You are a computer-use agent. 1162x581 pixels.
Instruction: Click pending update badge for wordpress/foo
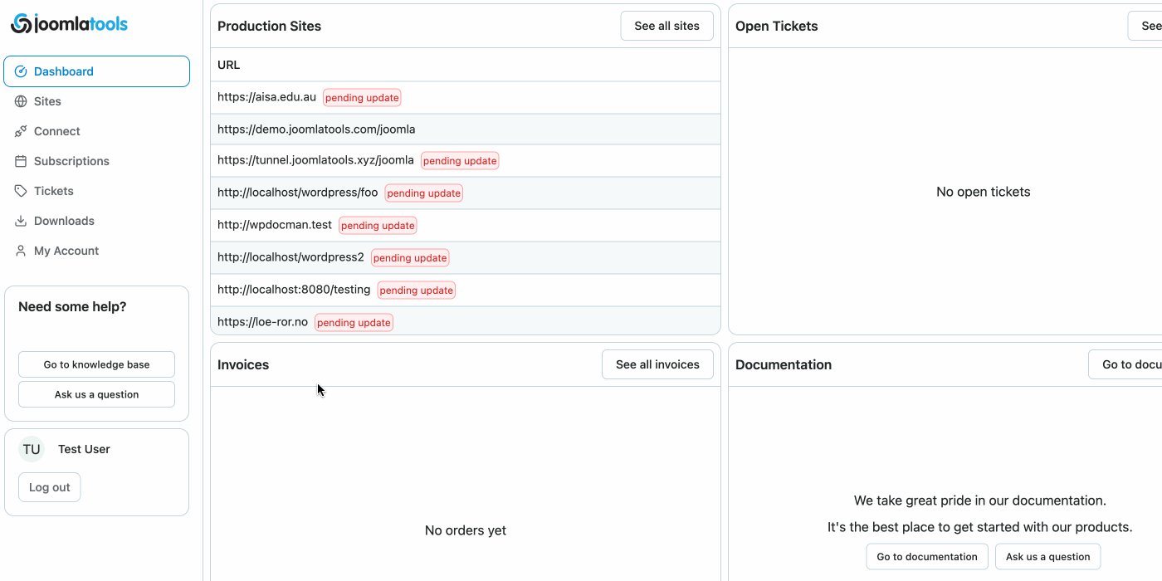(x=423, y=193)
